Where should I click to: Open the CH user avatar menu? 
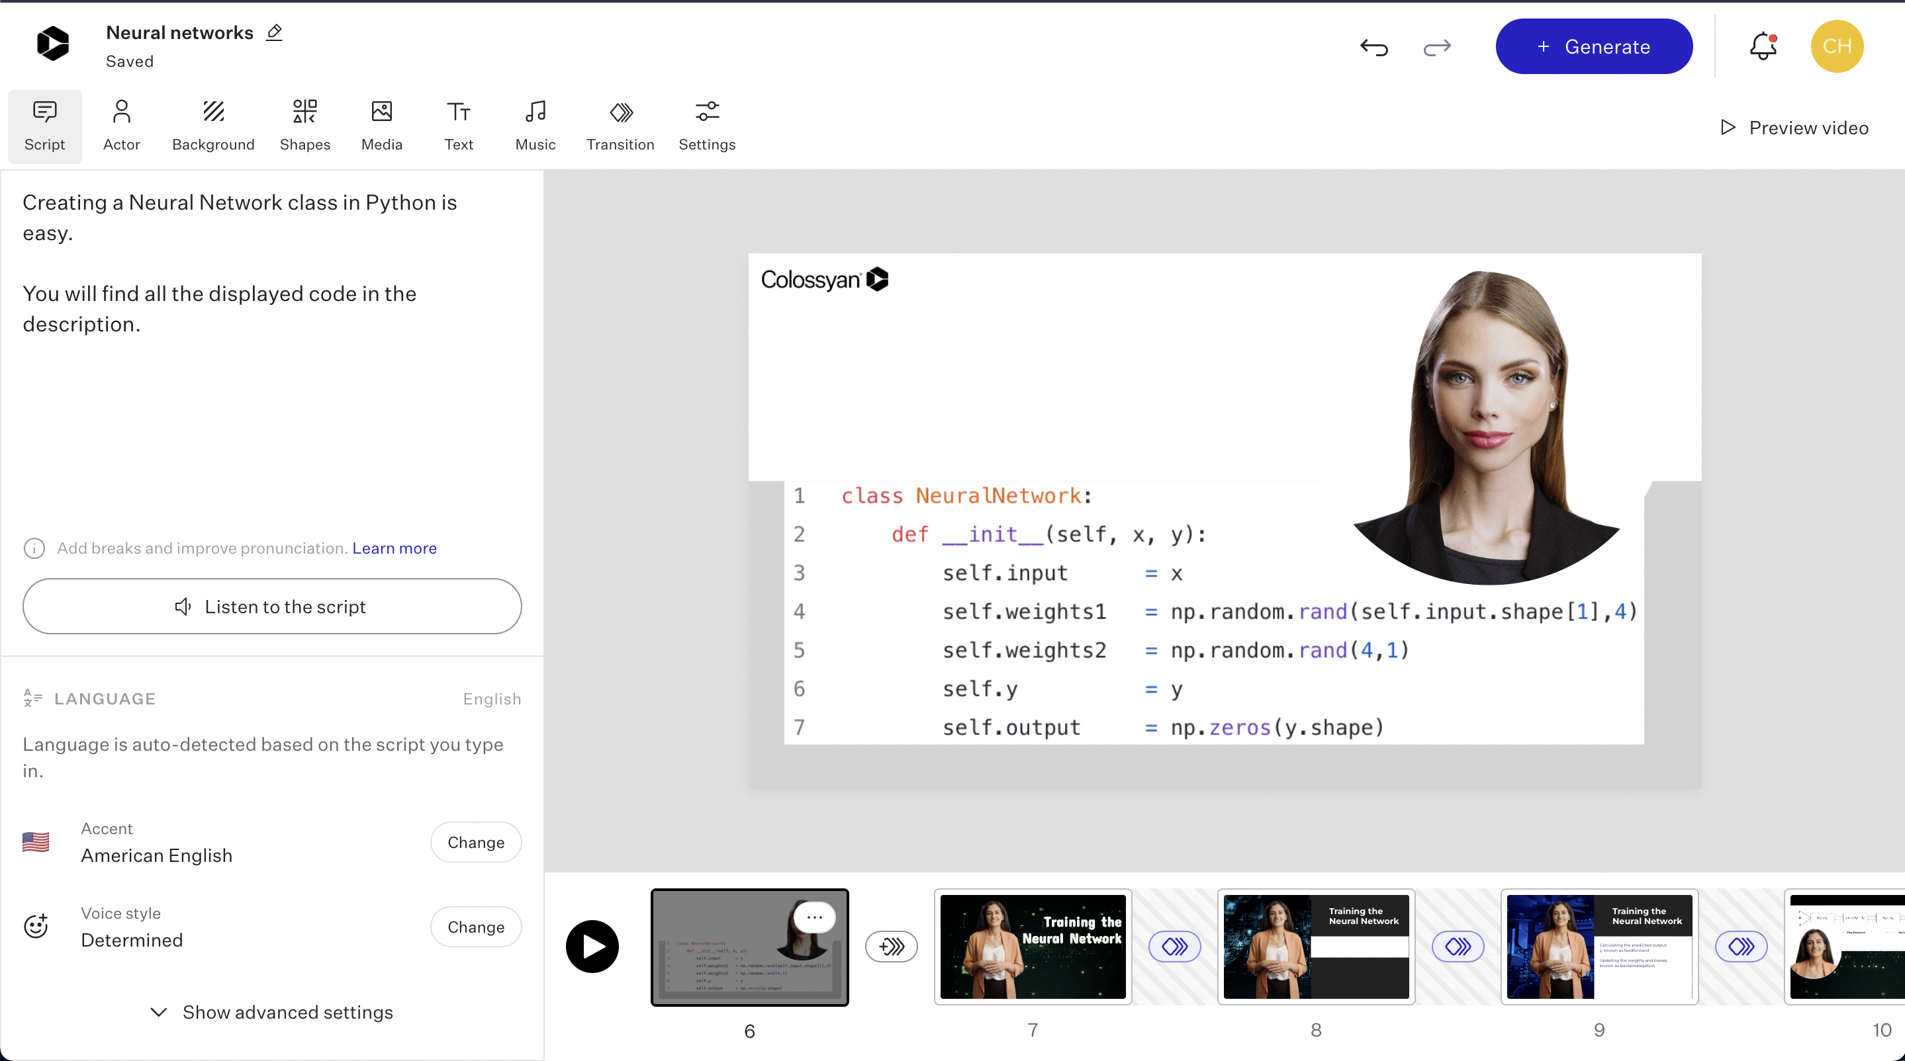pyautogui.click(x=1837, y=46)
